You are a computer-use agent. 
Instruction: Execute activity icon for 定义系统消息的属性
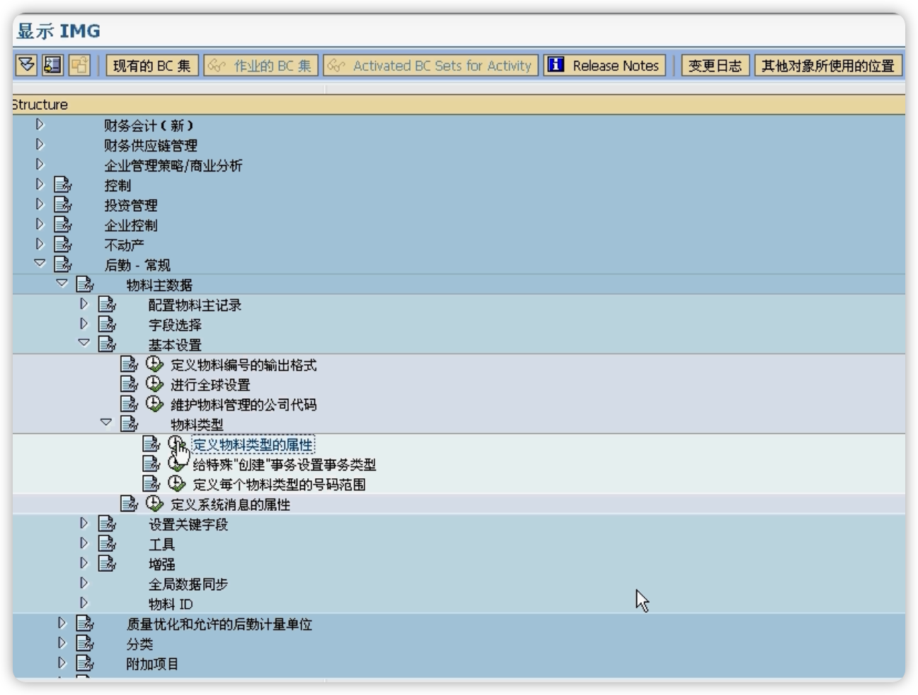pos(154,504)
